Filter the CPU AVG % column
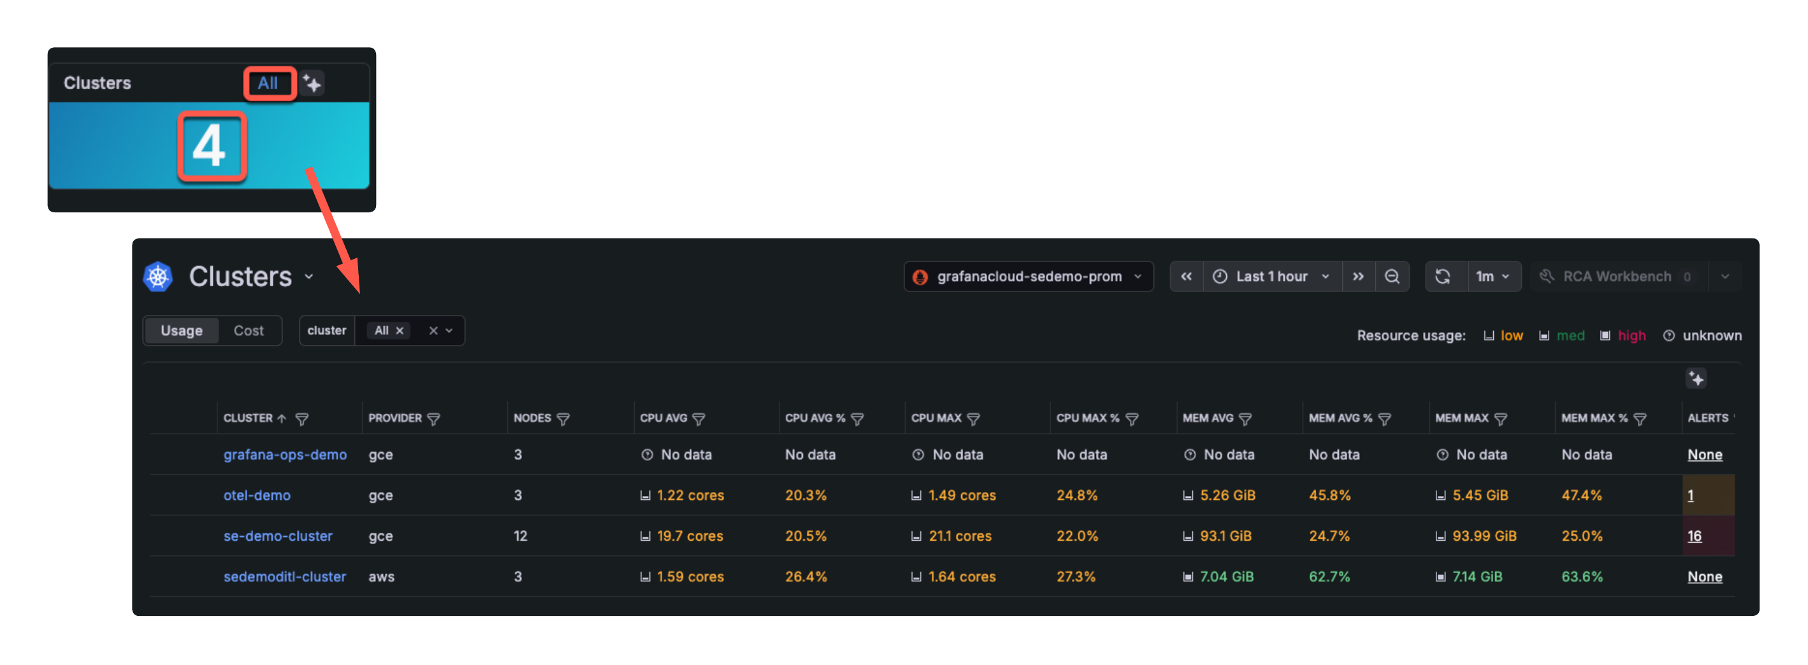This screenshot has width=1808, height=665. [857, 418]
